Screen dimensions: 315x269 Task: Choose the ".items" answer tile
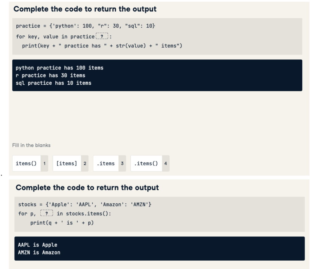(x=106, y=163)
